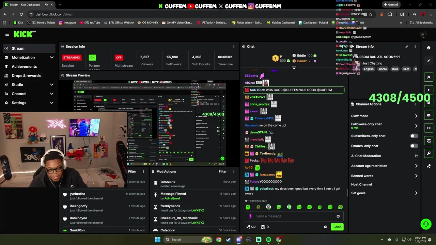436x245 pixels.
Task: Expand the Studio sidebar section
Action: [29, 85]
